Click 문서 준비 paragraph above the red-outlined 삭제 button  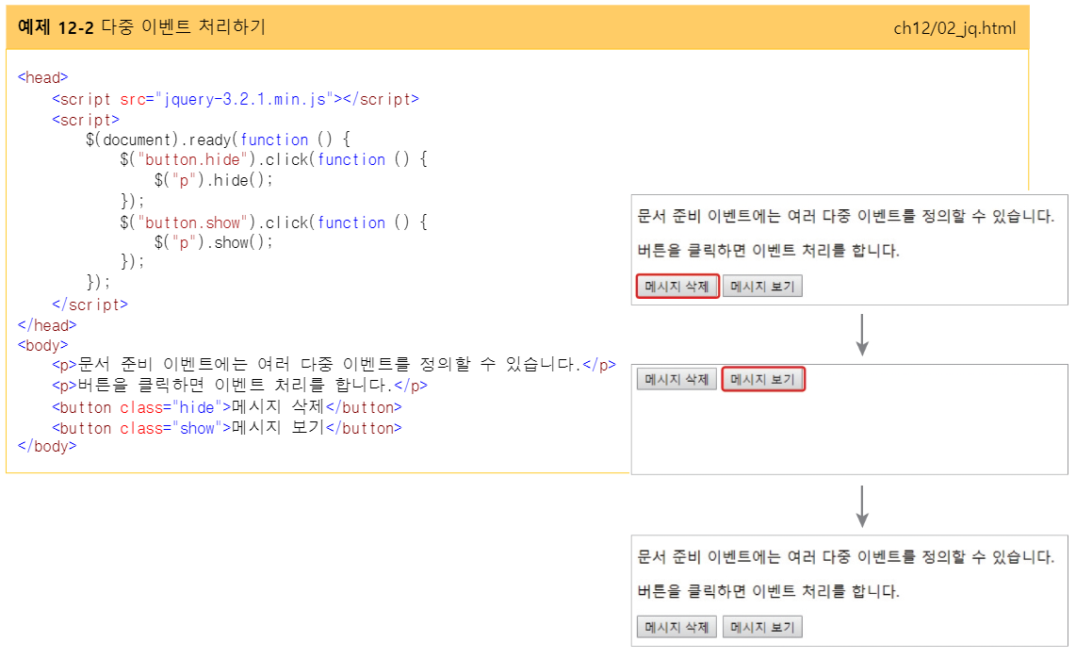tap(845, 216)
